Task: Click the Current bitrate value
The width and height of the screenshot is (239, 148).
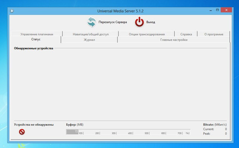Action: tap(226, 129)
